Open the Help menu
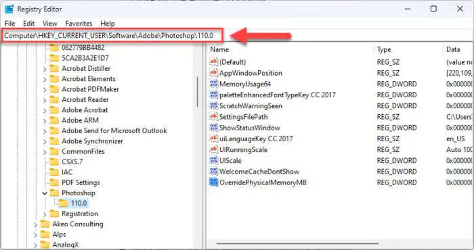Viewport: 474px width, 250px height. (x=108, y=24)
